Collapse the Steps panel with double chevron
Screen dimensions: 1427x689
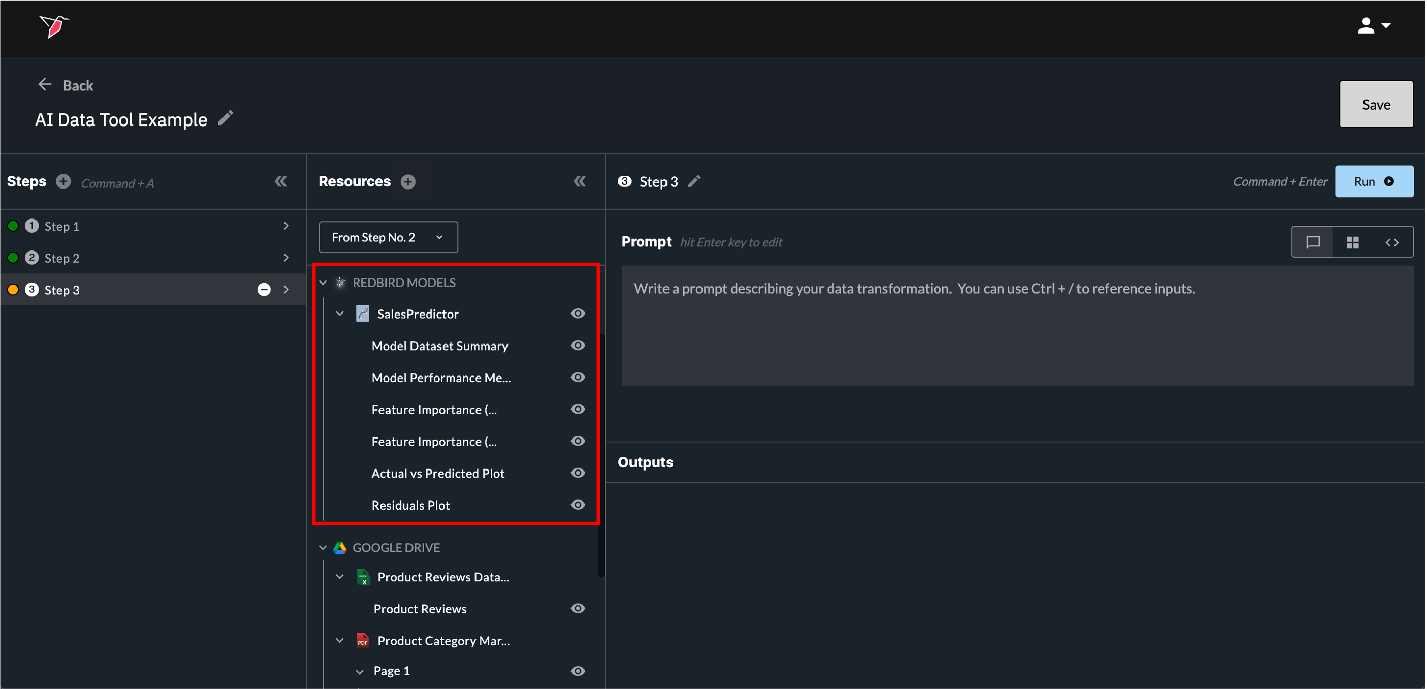tap(281, 182)
